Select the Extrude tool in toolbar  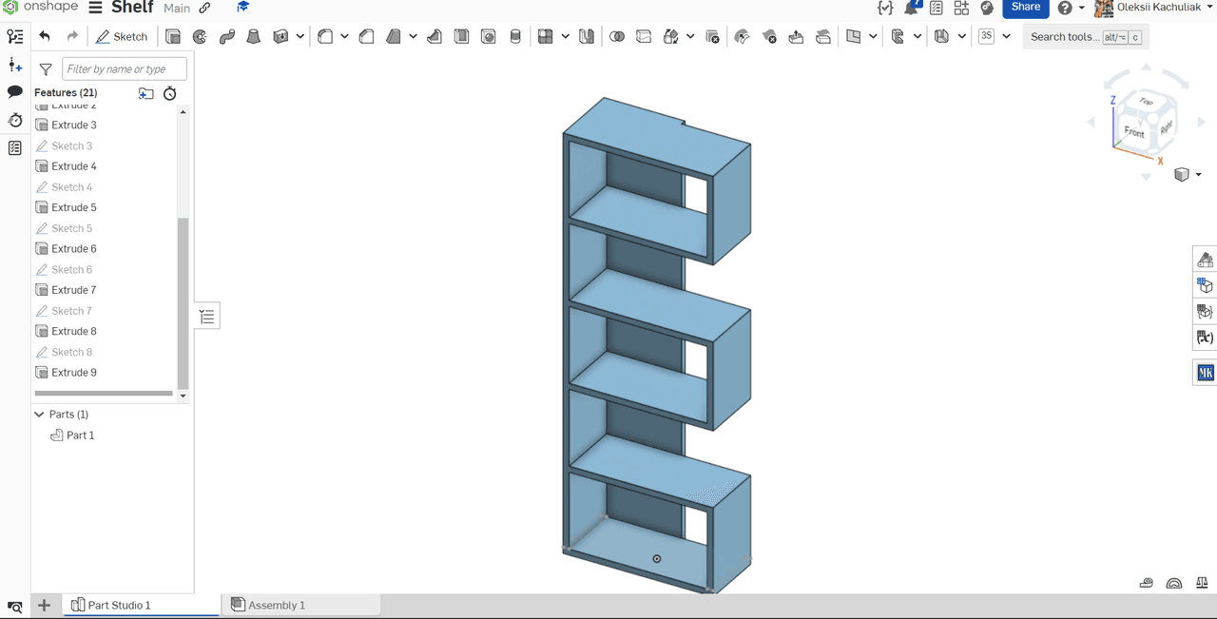coord(173,37)
